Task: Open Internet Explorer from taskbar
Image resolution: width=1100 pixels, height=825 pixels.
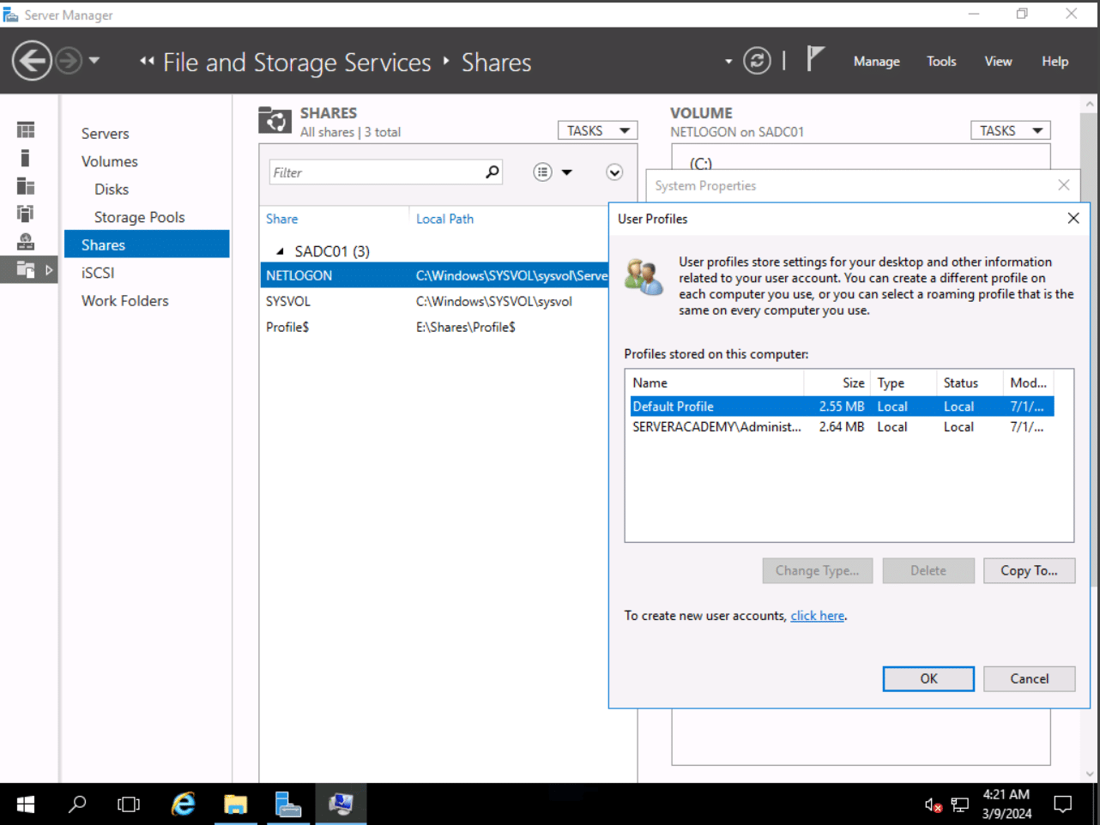Action: (x=183, y=804)
